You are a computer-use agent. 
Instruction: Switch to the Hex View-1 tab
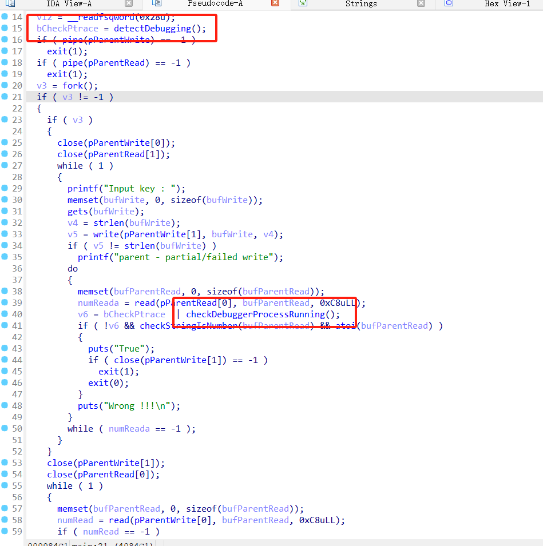coord(507,4)
